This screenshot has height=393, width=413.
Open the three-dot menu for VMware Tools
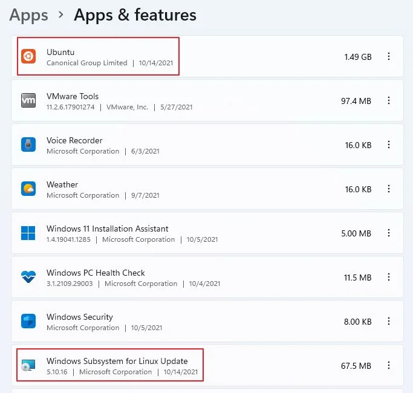tap(389, 100)
